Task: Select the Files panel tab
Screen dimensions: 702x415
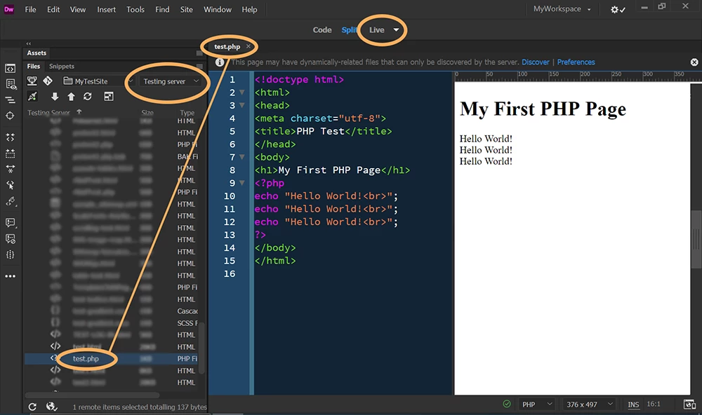Action: pyautogui.click(x=34, y=66)
